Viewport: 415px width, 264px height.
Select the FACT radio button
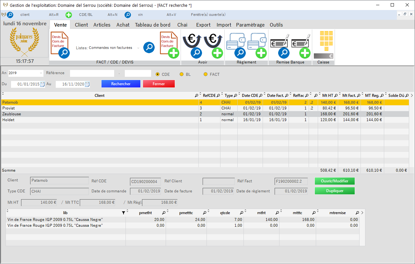206,75
